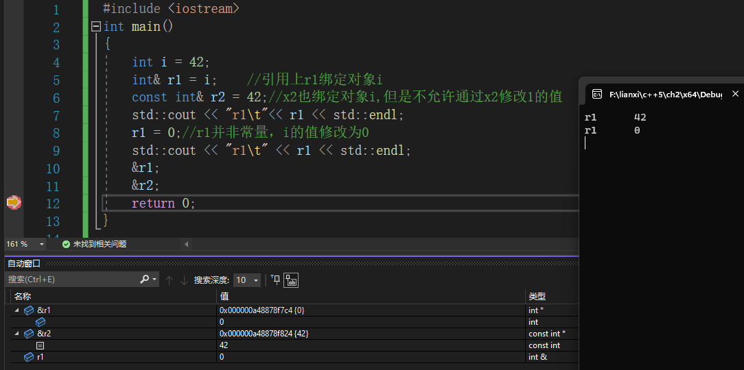Screen dimensions: 744x370
Task: Click the 'int &' type cell
Action: [537, 357]
